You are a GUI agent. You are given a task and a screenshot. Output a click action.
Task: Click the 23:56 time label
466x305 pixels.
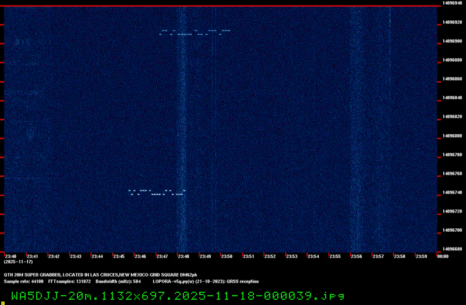pos(356,256)
